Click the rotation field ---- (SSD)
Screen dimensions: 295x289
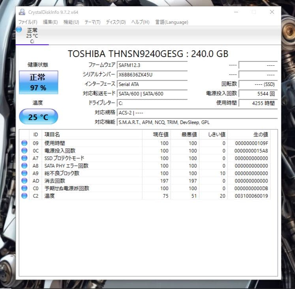click(x=258, y=84)
